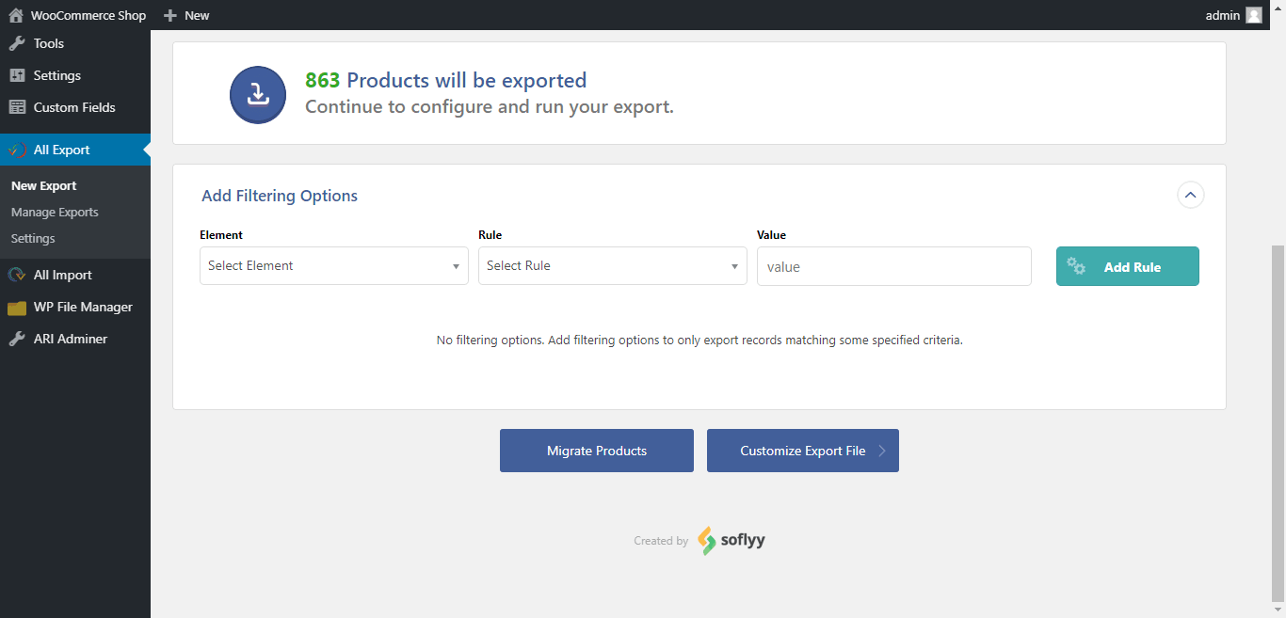This screenshot has height=618, width=1286.
Task: Click the Add Rule button
Action: pos(1128,266)
